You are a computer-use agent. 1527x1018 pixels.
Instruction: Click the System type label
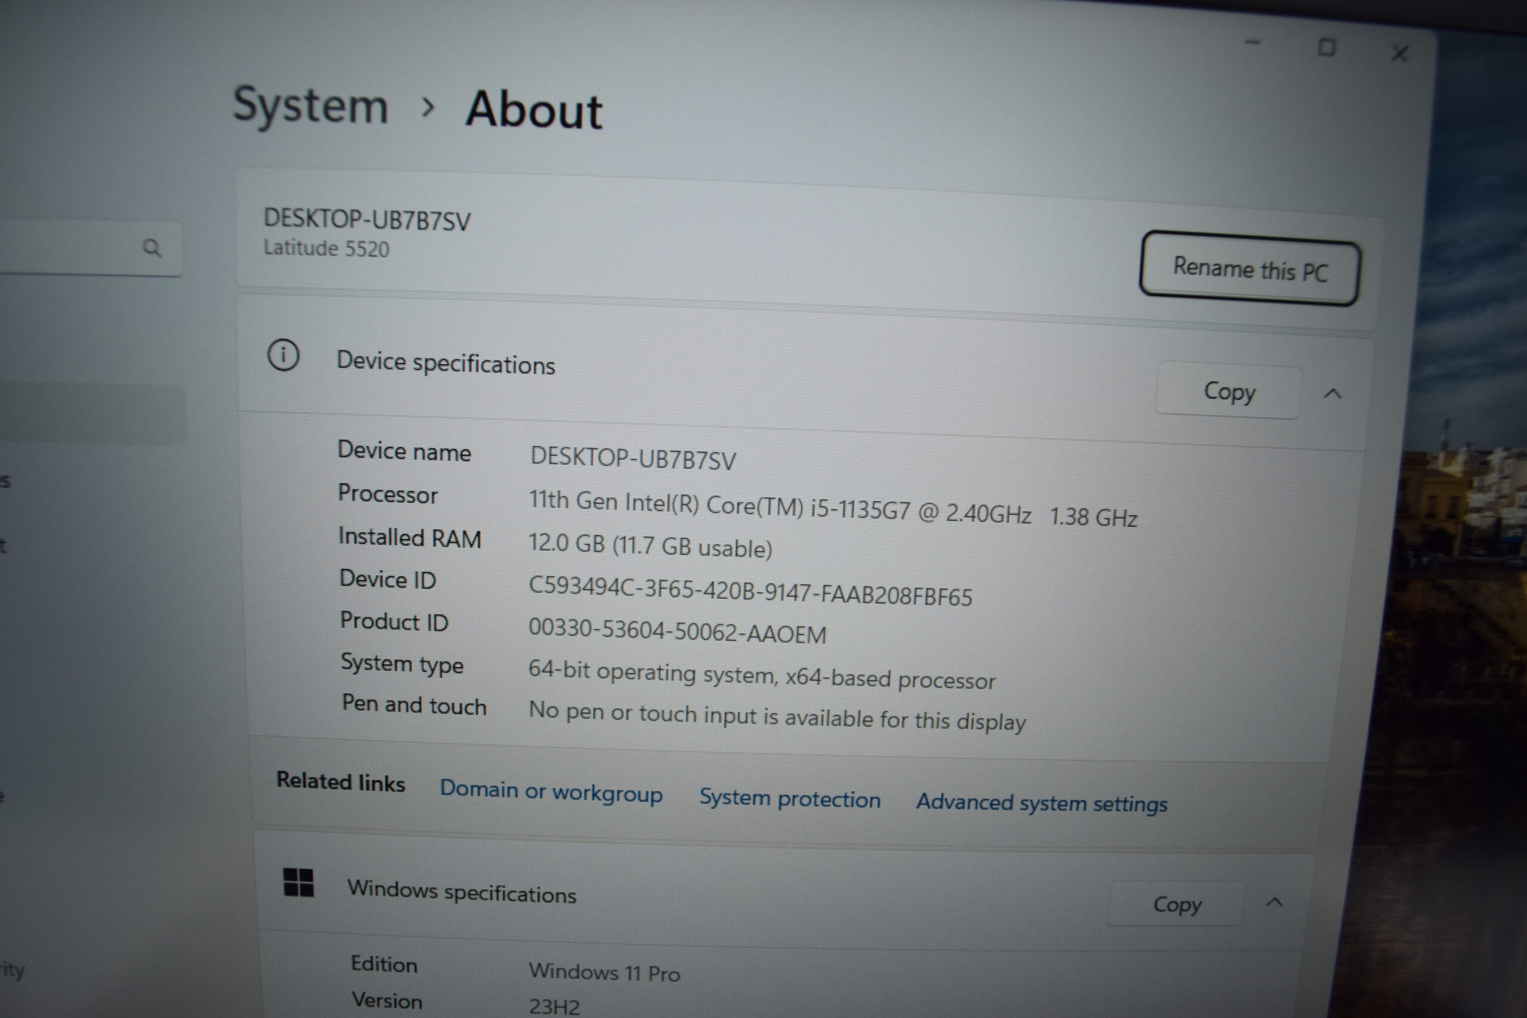click(x=402, y=664)
